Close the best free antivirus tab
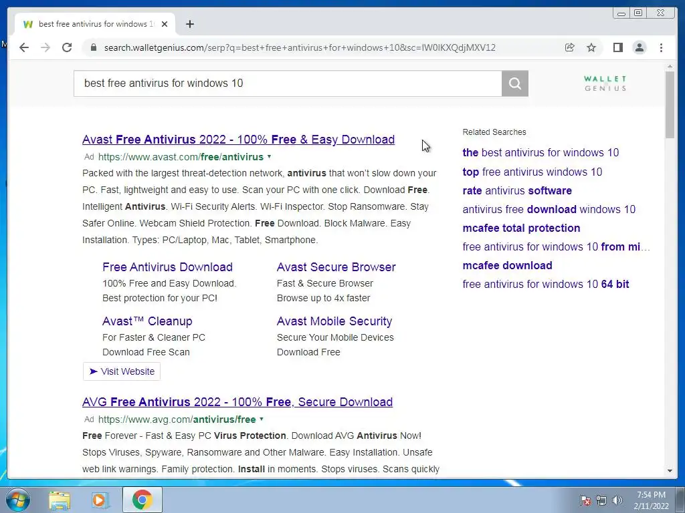 point(165,24)
